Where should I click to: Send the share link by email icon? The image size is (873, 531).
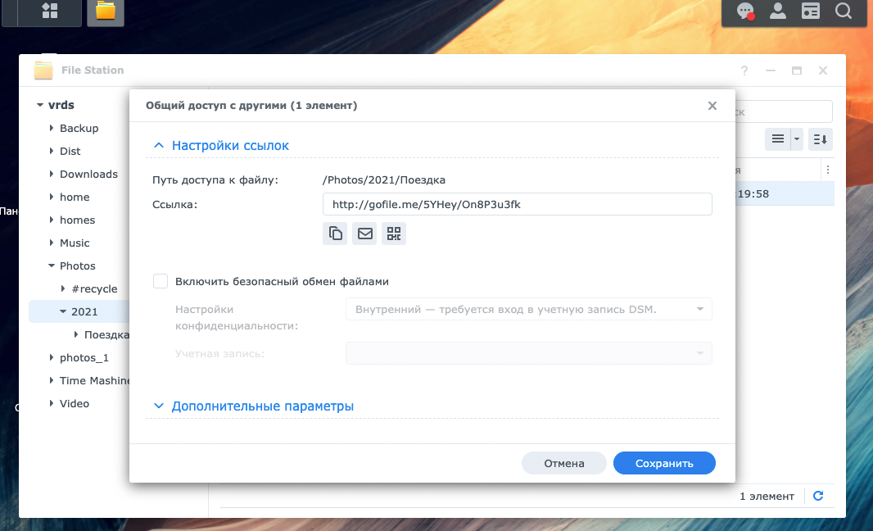click(364, 234)
